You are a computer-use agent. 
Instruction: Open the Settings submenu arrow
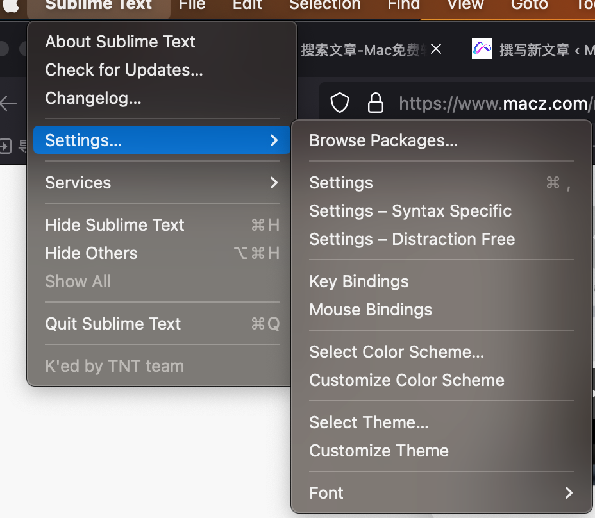pos(274,140)
